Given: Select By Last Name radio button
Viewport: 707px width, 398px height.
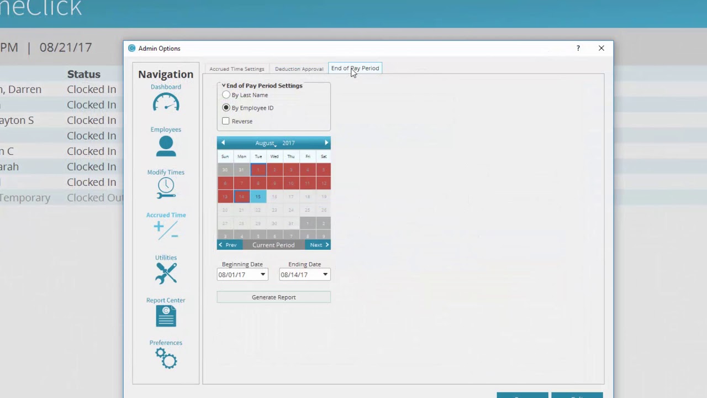Looking at the screenshot, I should click(x=226, y=95).
